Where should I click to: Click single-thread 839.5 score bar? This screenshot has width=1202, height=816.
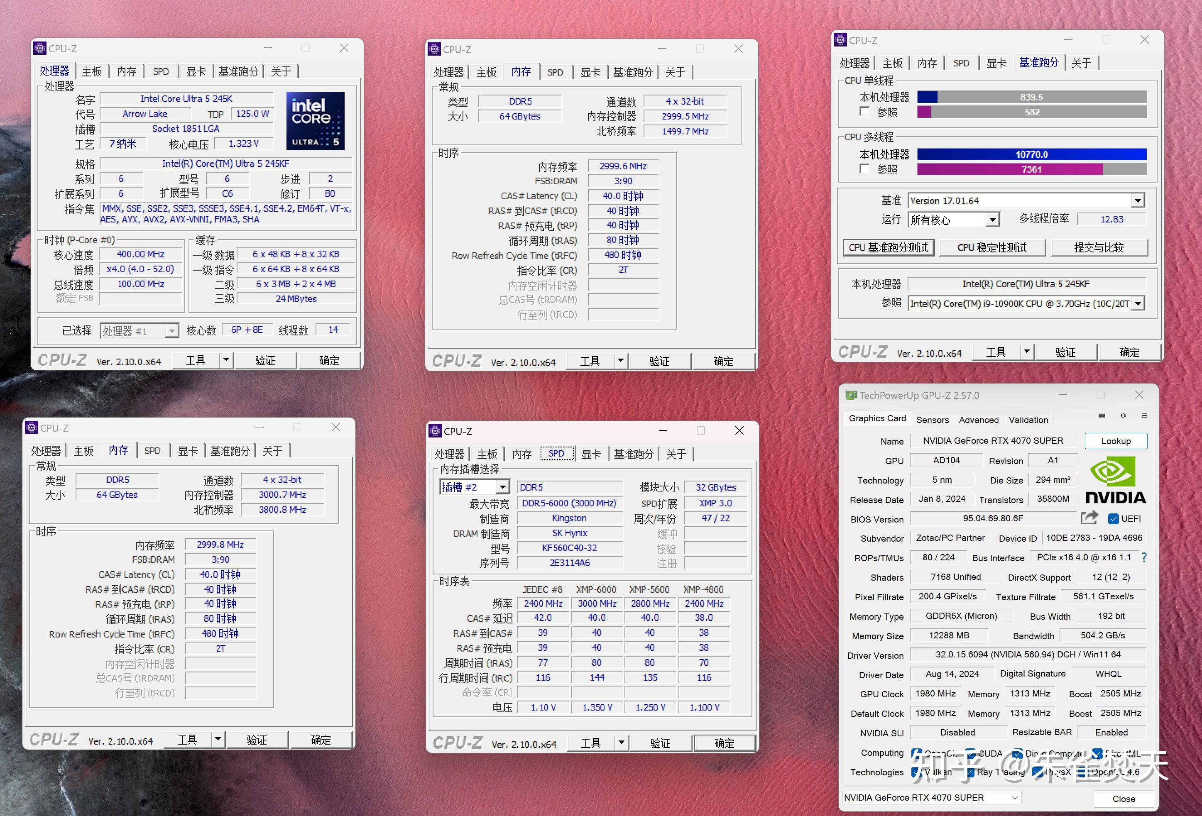[1031, 97]
